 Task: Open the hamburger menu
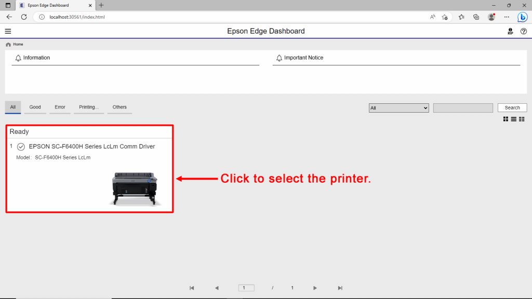[x=8, y=31]
